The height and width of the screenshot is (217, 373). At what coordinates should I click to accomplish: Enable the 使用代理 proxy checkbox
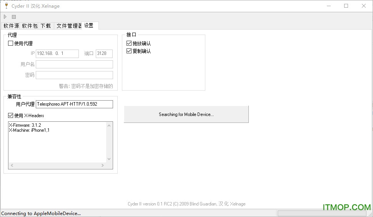tap(11, 43)
